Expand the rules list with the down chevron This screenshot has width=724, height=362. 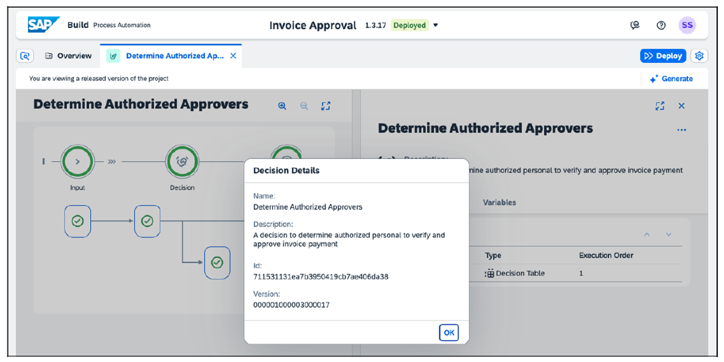668,234
